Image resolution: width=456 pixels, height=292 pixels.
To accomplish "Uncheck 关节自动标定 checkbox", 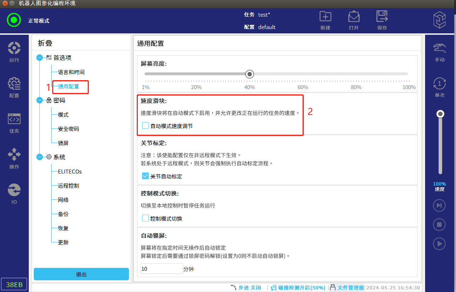I will (145, 176).
